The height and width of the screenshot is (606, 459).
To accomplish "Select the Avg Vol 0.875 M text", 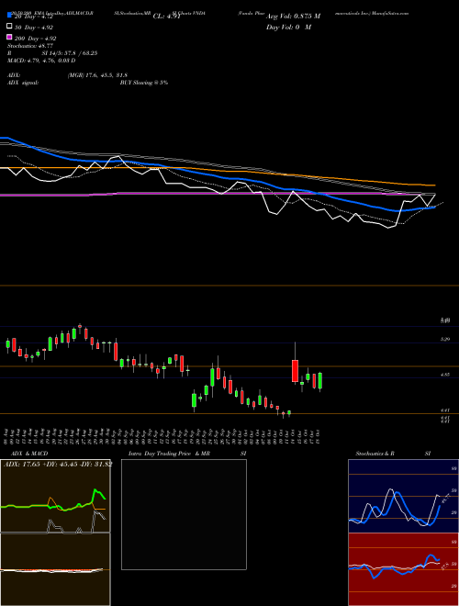I will 293,17.
